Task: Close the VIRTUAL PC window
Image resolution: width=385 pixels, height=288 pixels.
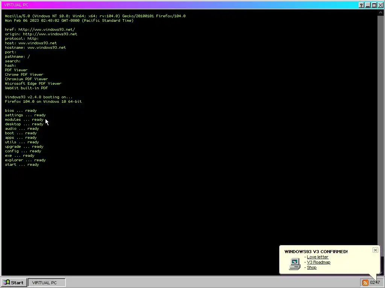Action: click(380, 5)
